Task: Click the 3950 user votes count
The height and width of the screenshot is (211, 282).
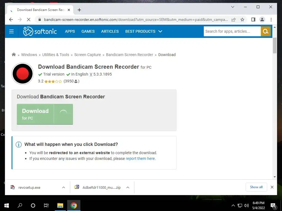Action: click(71, 81)
